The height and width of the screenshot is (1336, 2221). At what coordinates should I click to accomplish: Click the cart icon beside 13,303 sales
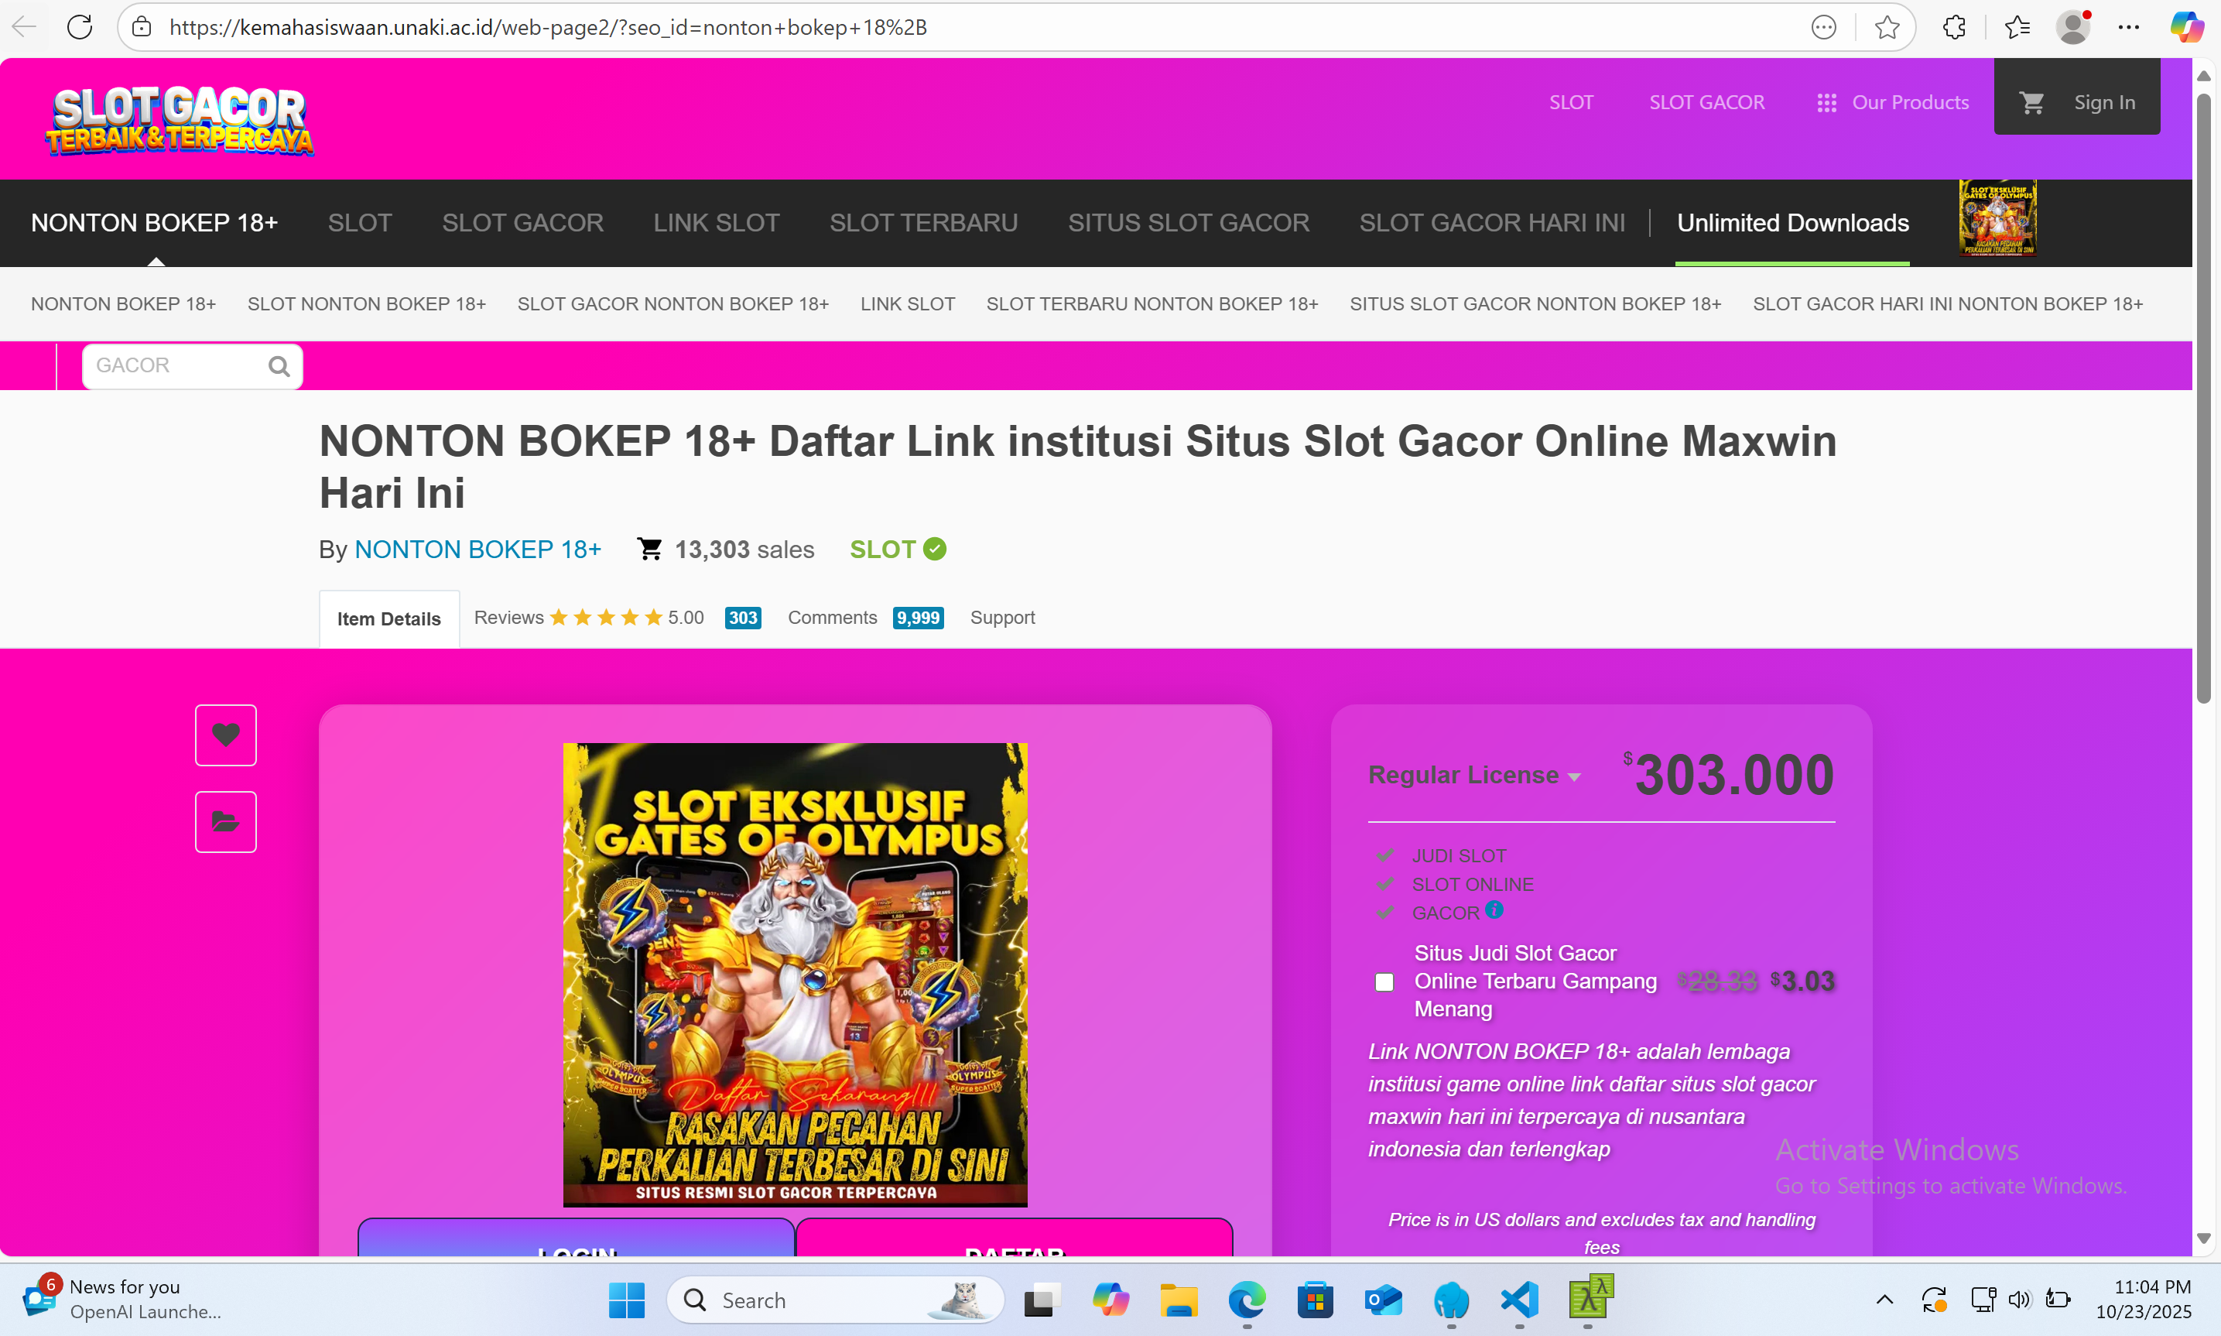[x=649, y=548]
